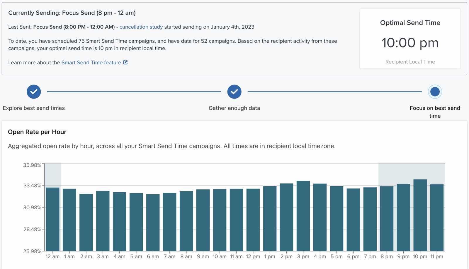Click the 6 am open rate bar
The width and height of the screenshot is (469, 269).
[x=153, y=223]
